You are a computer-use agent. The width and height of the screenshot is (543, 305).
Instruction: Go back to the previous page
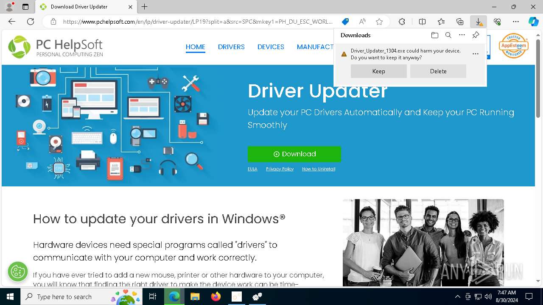click(x=12, y=22)
